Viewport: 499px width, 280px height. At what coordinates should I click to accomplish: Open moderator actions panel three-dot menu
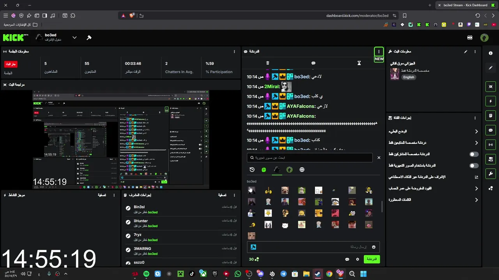coord(234,195)
